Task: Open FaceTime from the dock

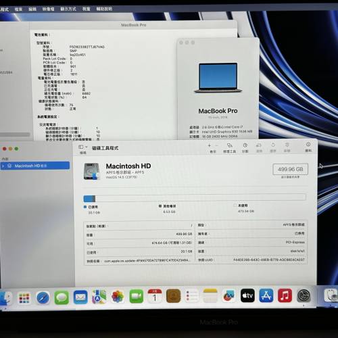Action: tap(137, 296)
